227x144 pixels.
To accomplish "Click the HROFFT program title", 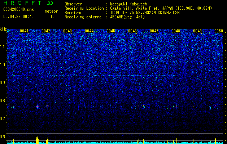I will (x=22, y=3).
